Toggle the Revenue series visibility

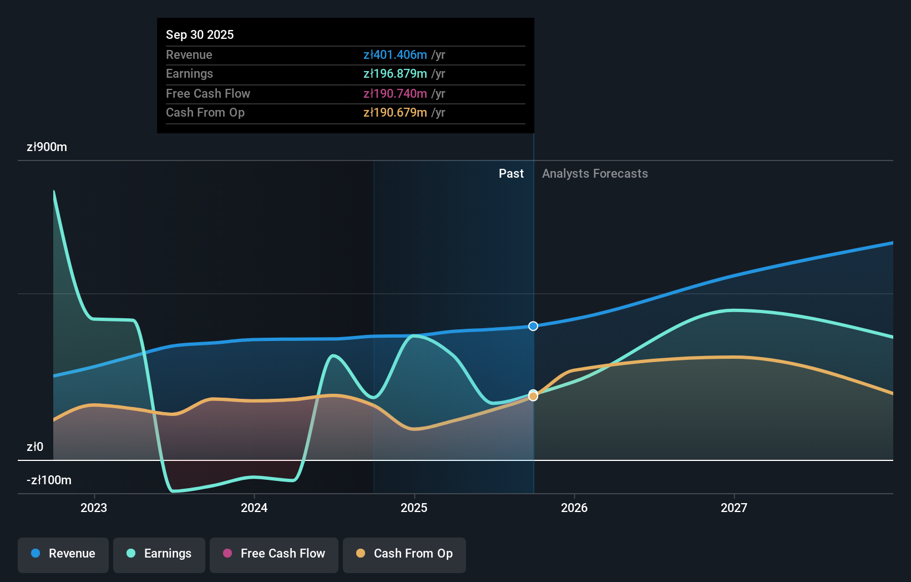coord(63,554)
